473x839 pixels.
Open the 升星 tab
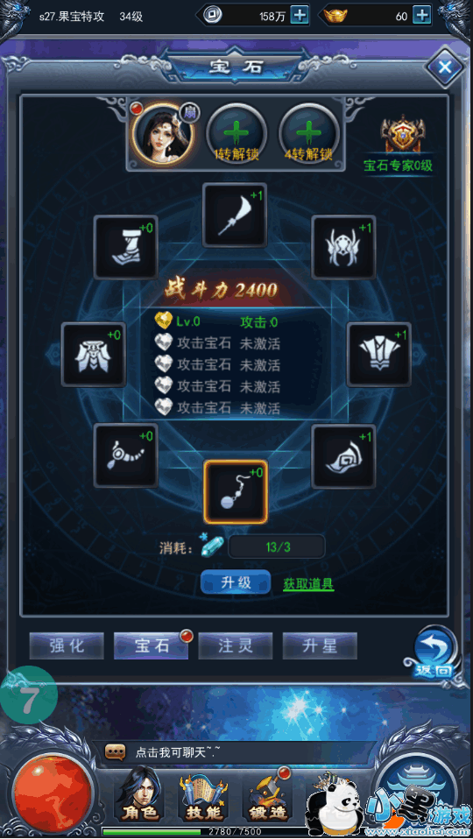(x=320, y=645)
